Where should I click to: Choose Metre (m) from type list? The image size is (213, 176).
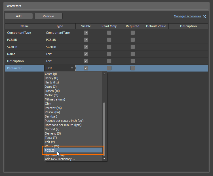pos(73,95)
